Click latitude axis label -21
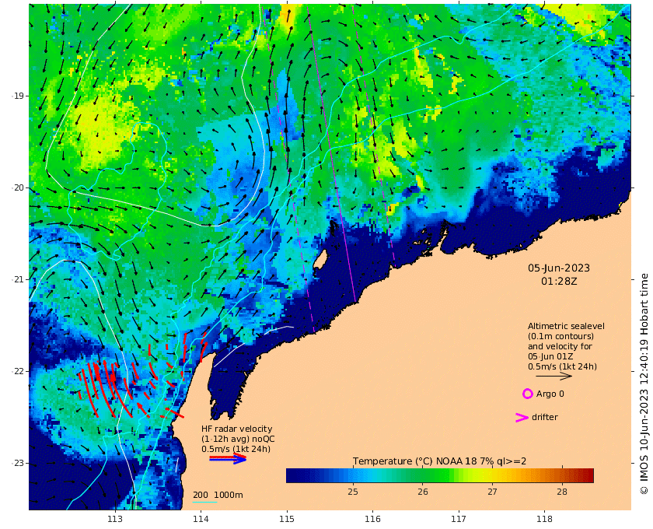This screenshot has height=529, width=653. point(18,279)
